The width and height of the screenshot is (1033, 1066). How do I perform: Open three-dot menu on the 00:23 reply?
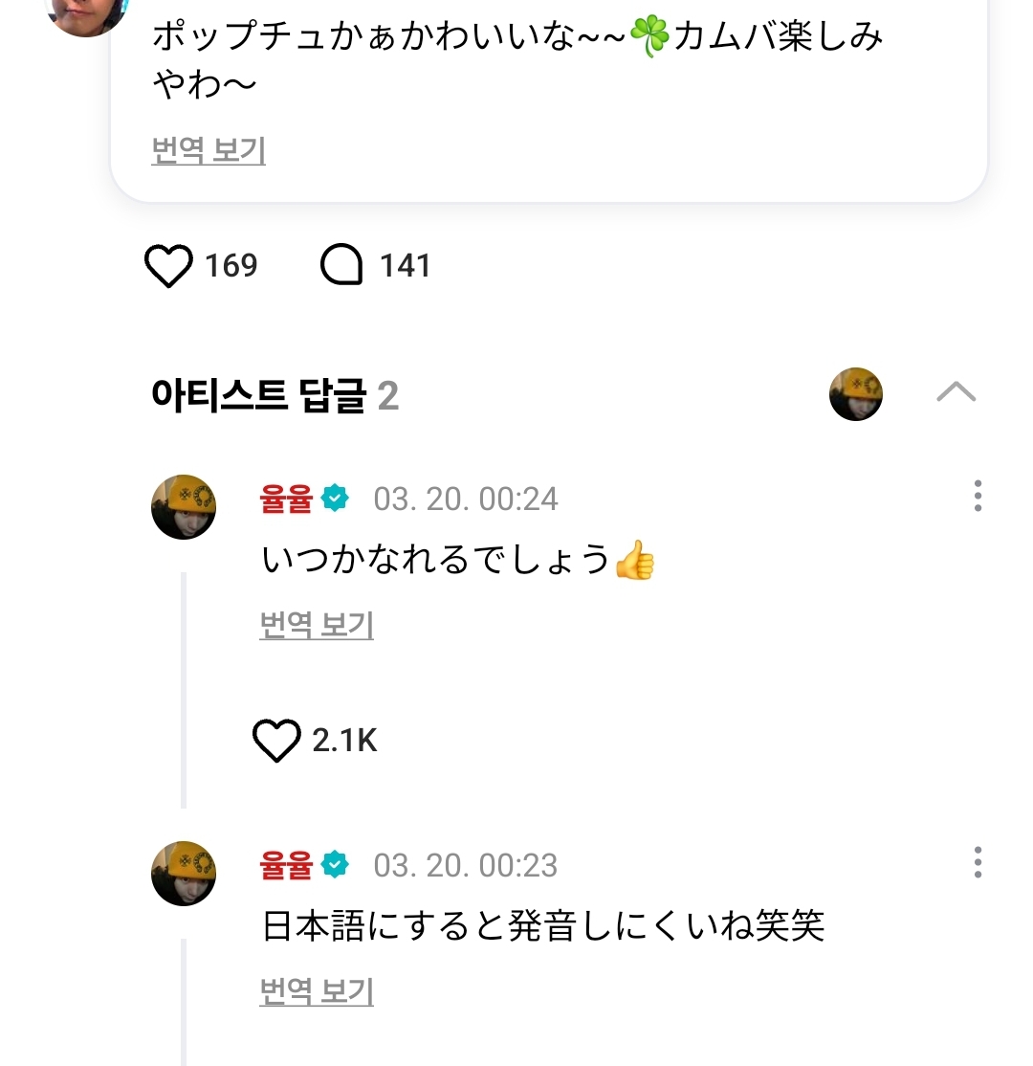point(977,862)
